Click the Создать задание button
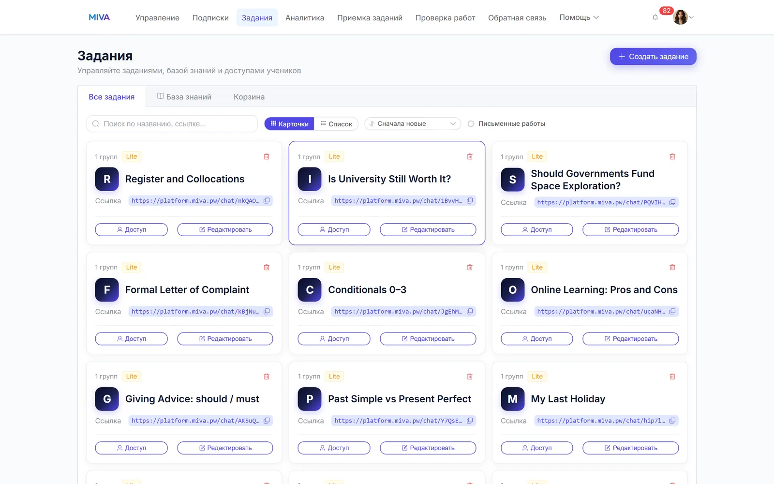Screen dimensions: 774x484 click(x=653, y=57)
